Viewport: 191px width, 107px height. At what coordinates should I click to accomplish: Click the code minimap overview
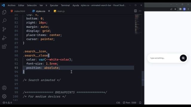click(138, 24)
